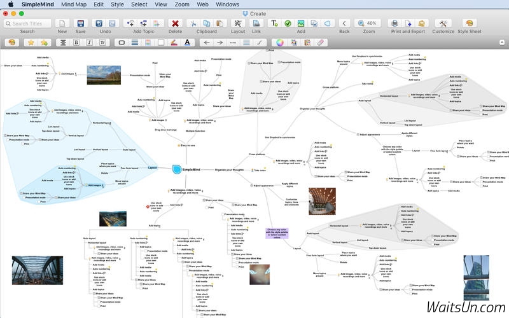This screenshot has width=509, height=318.
Task: Paste from the clipboard
Action: (x=220, y=24)
